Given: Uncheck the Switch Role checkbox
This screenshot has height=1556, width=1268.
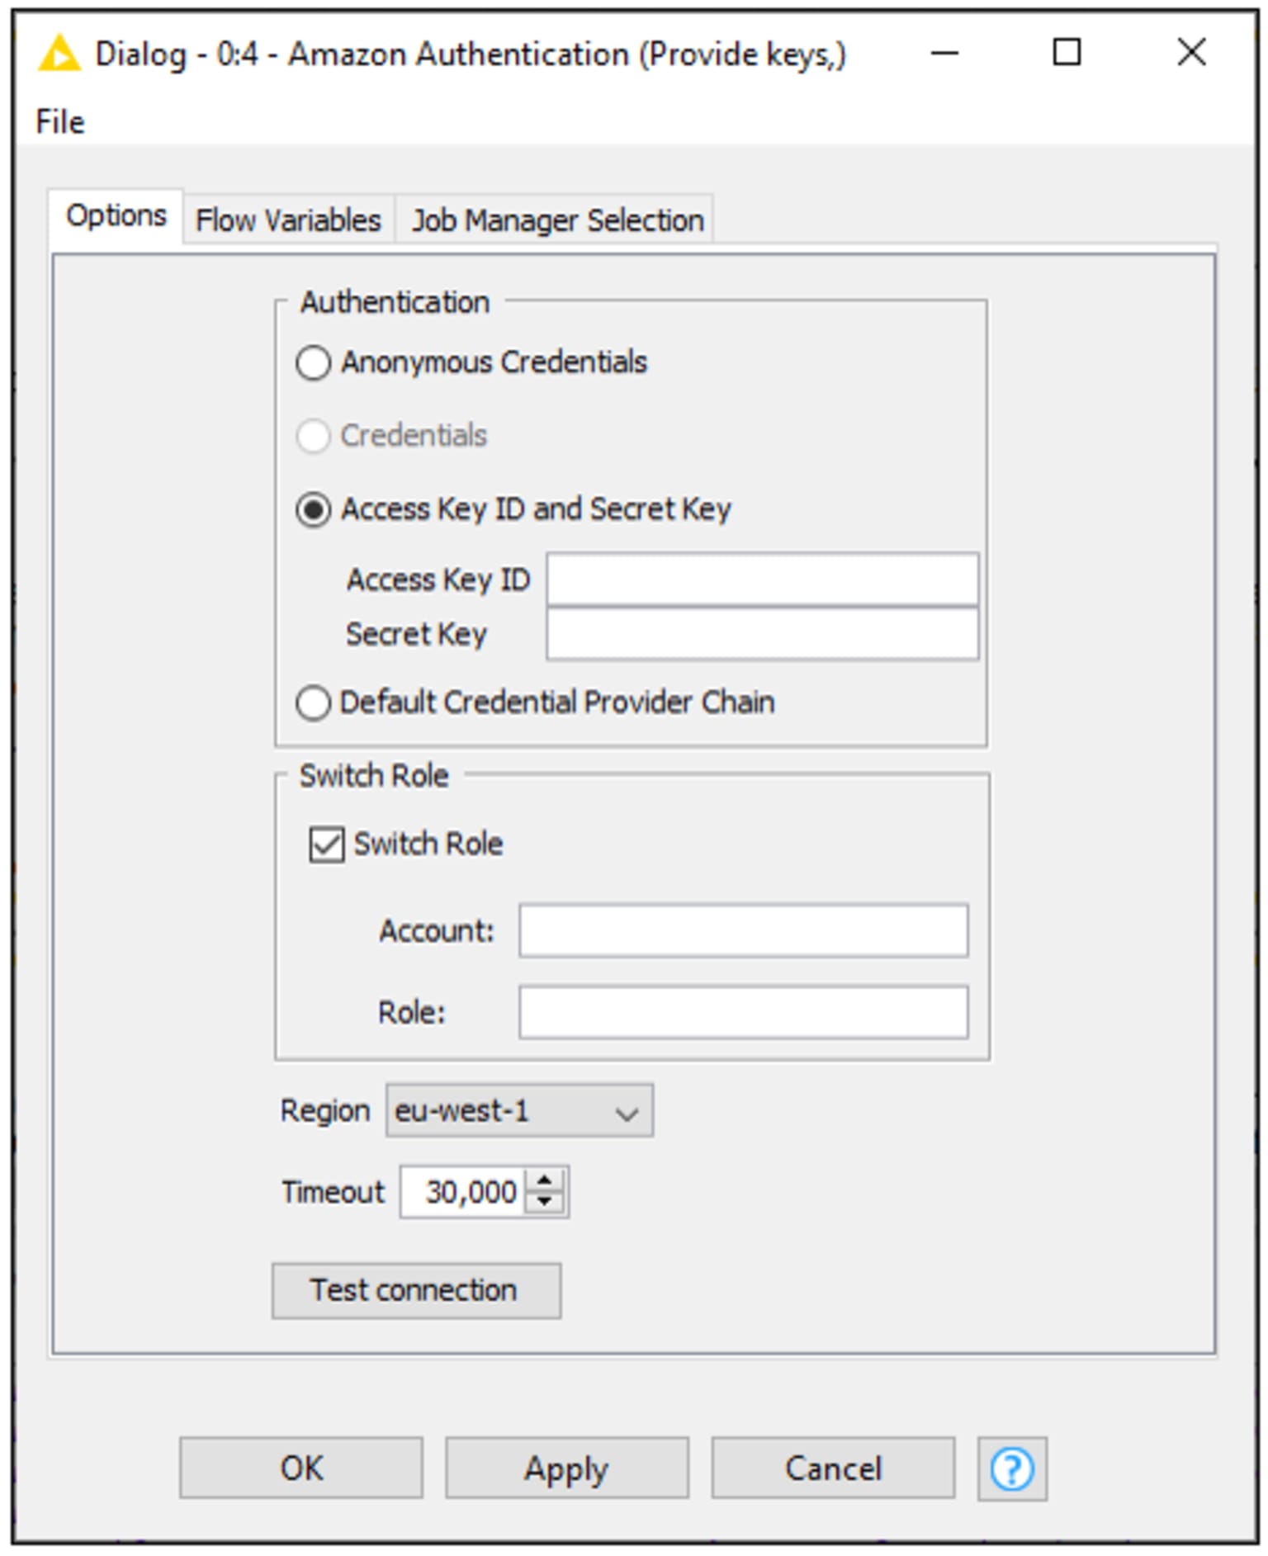Looking at the screenshot, I should [x=327, y=844].
